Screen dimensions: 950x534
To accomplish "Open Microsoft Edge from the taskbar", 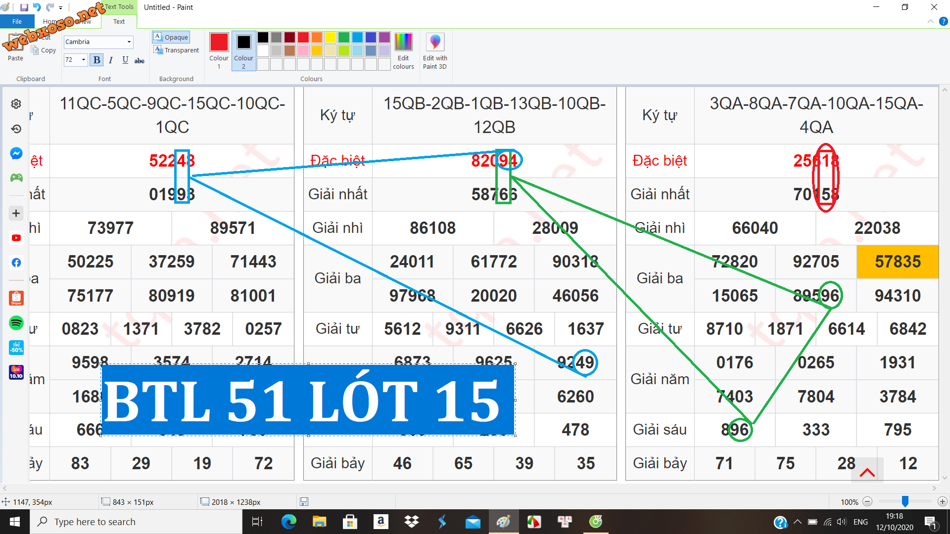I will [288, 522].
